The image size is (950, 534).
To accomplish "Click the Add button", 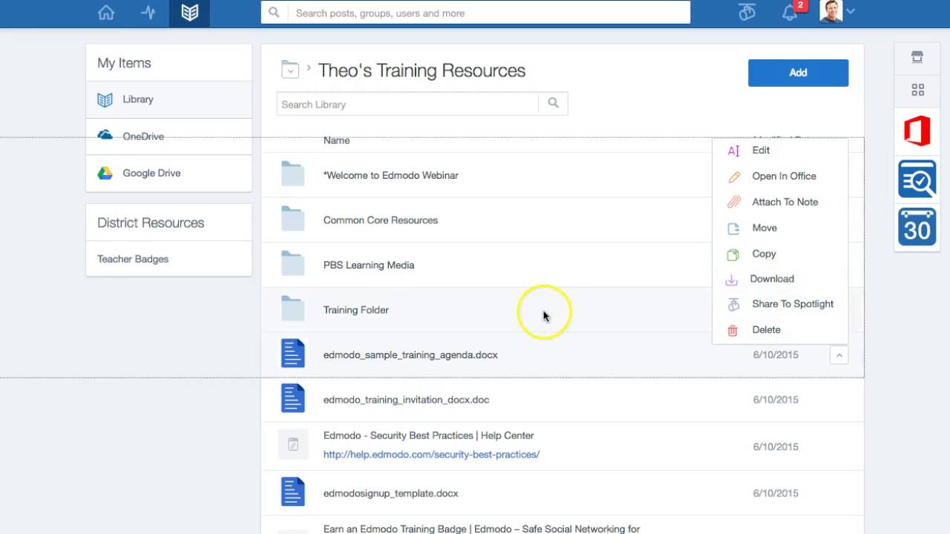I will pos(798,73).
